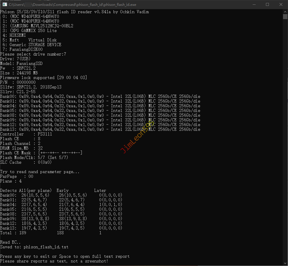
Task: Click the Bank00 Intel 32L flash ID line
Action: coord(100,96)
